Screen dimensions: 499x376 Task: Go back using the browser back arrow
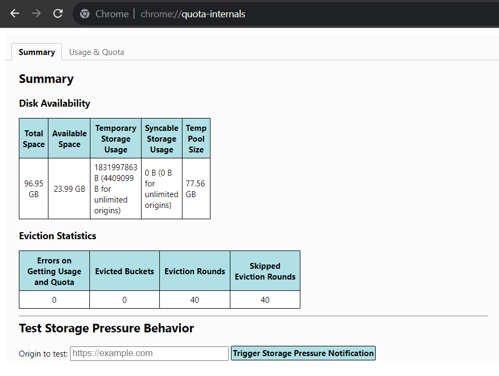15,13
